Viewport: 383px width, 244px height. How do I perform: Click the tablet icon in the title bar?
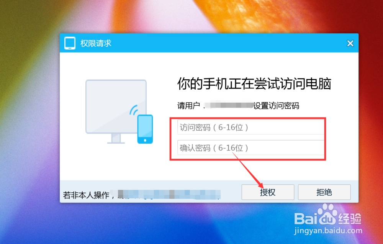(70, 43)
